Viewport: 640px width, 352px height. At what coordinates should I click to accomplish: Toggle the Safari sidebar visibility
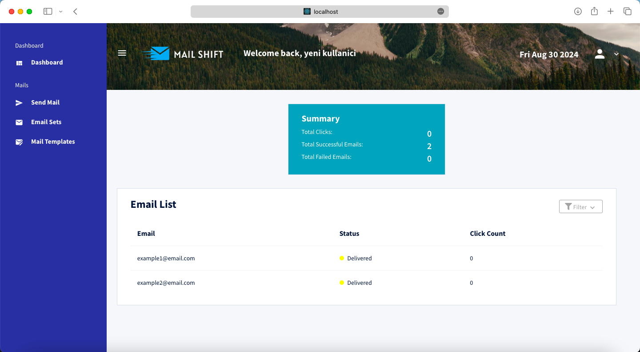[48, 11]
